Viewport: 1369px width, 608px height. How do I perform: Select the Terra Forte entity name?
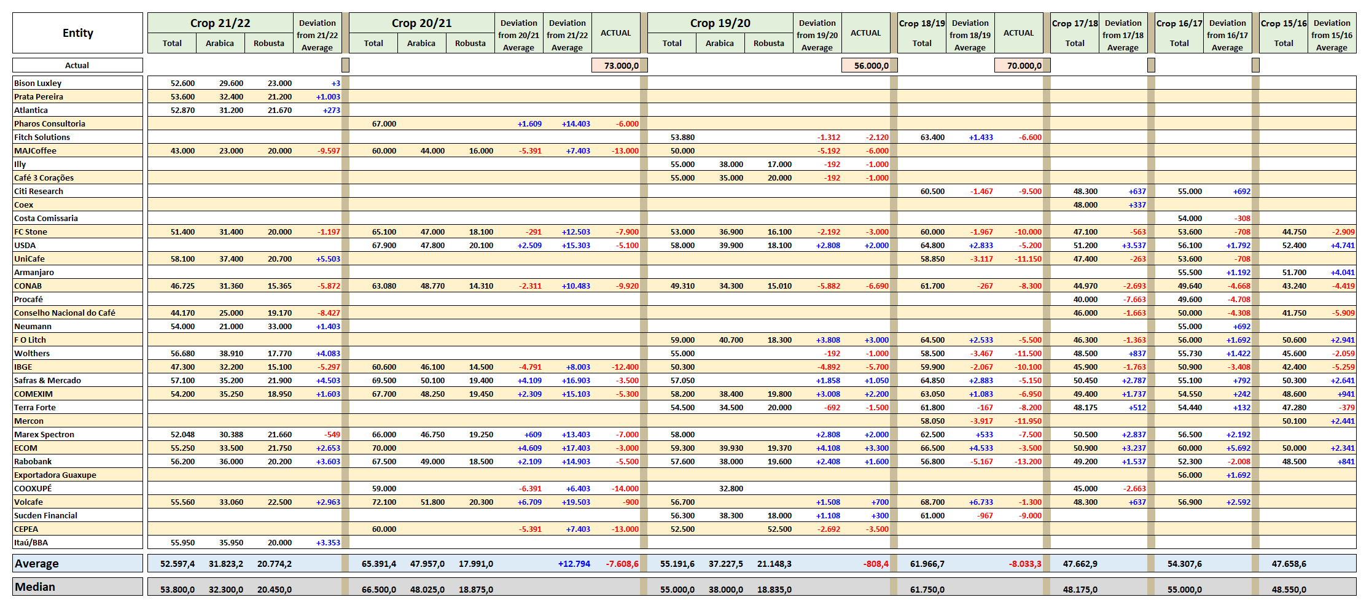point(35,407)
